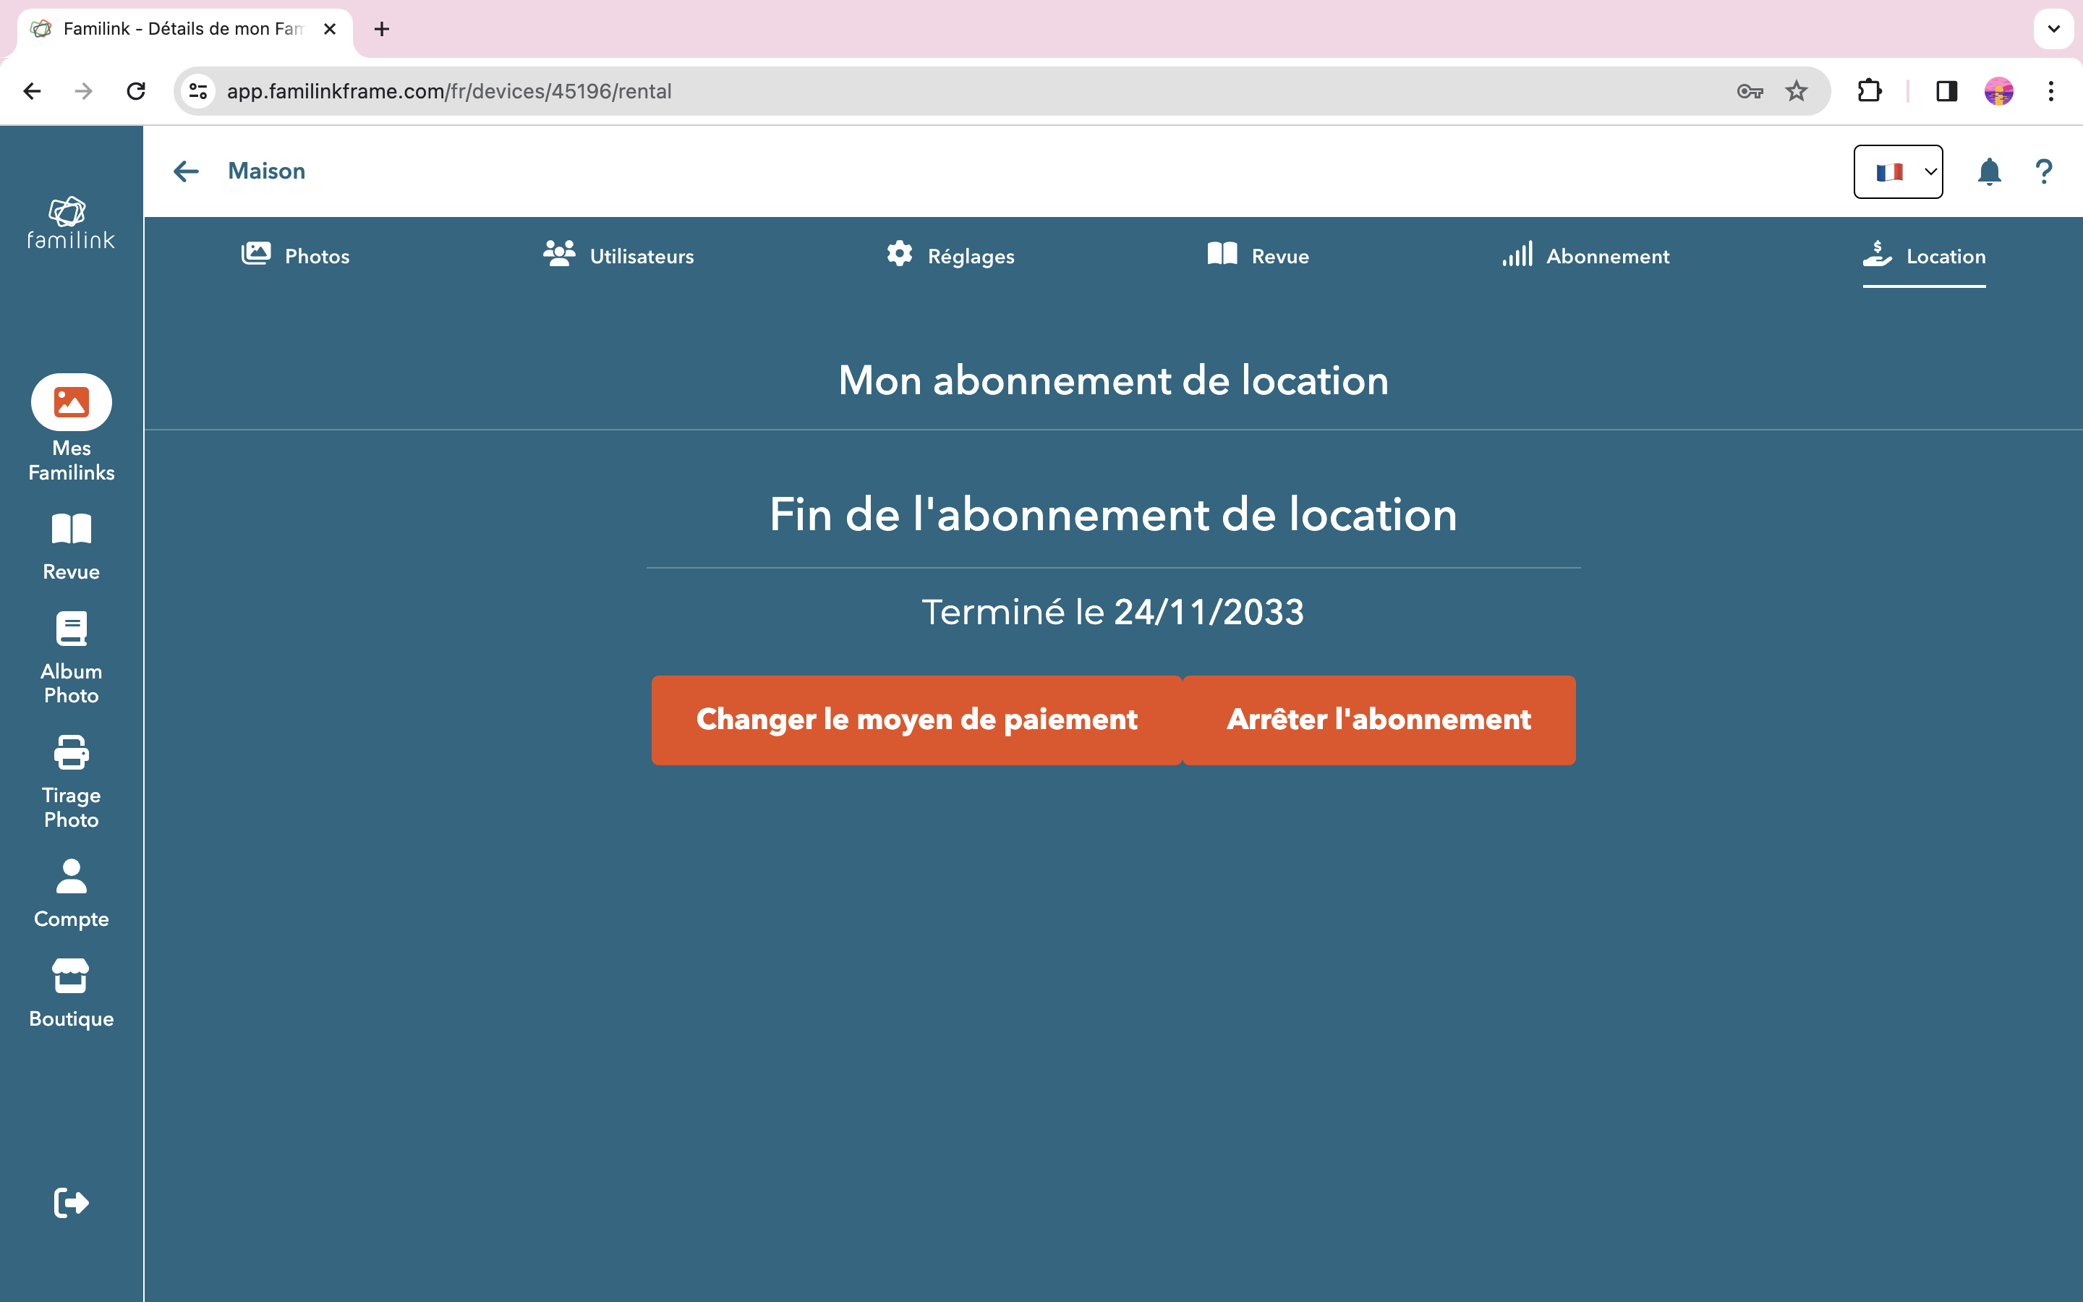Click the browser address bar URL
This screenshot has height=1302, width=2083.
448,91
